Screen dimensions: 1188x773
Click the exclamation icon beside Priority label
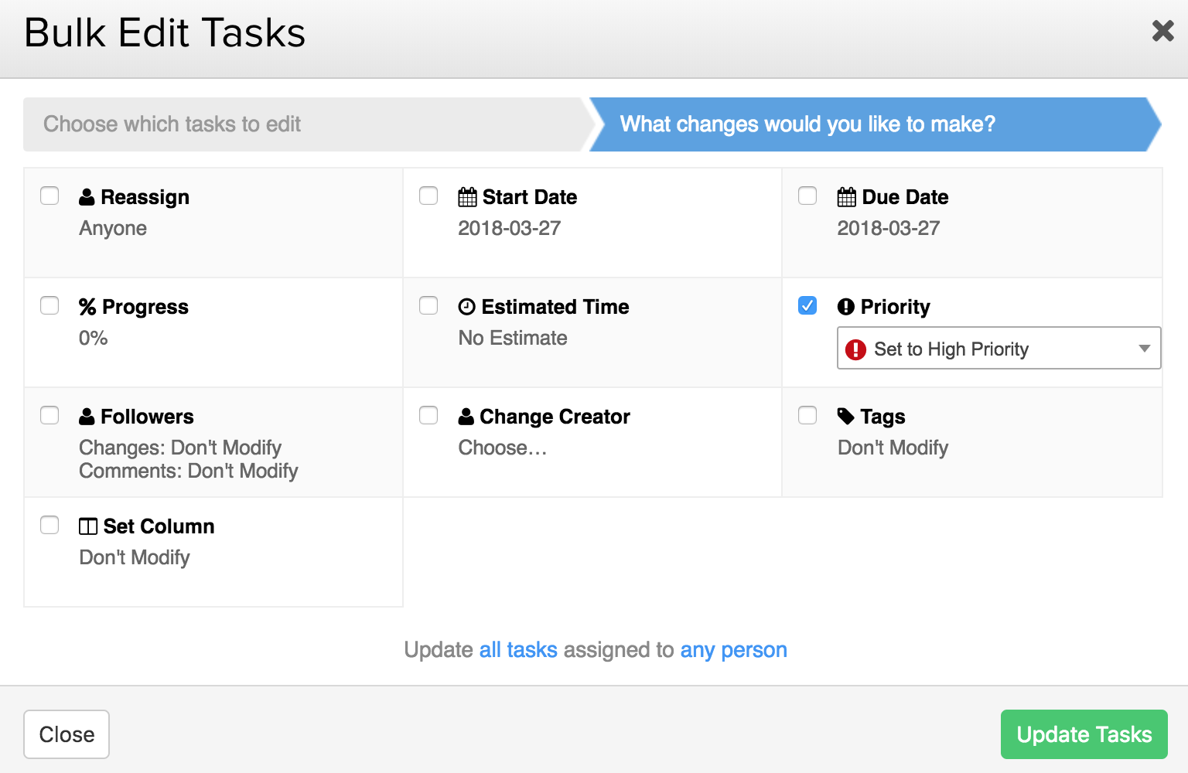pos(846,307)
